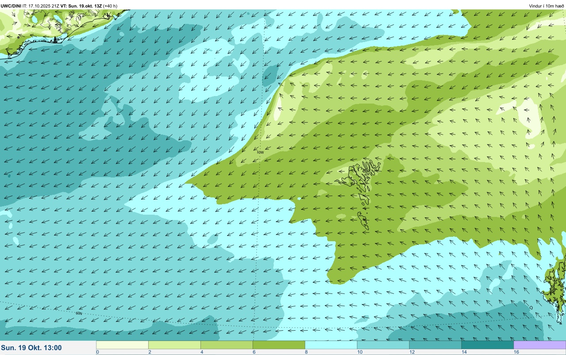Click the olive green 6–8 legend swatch
Screen dimensions: 566x355
[279, 345]
